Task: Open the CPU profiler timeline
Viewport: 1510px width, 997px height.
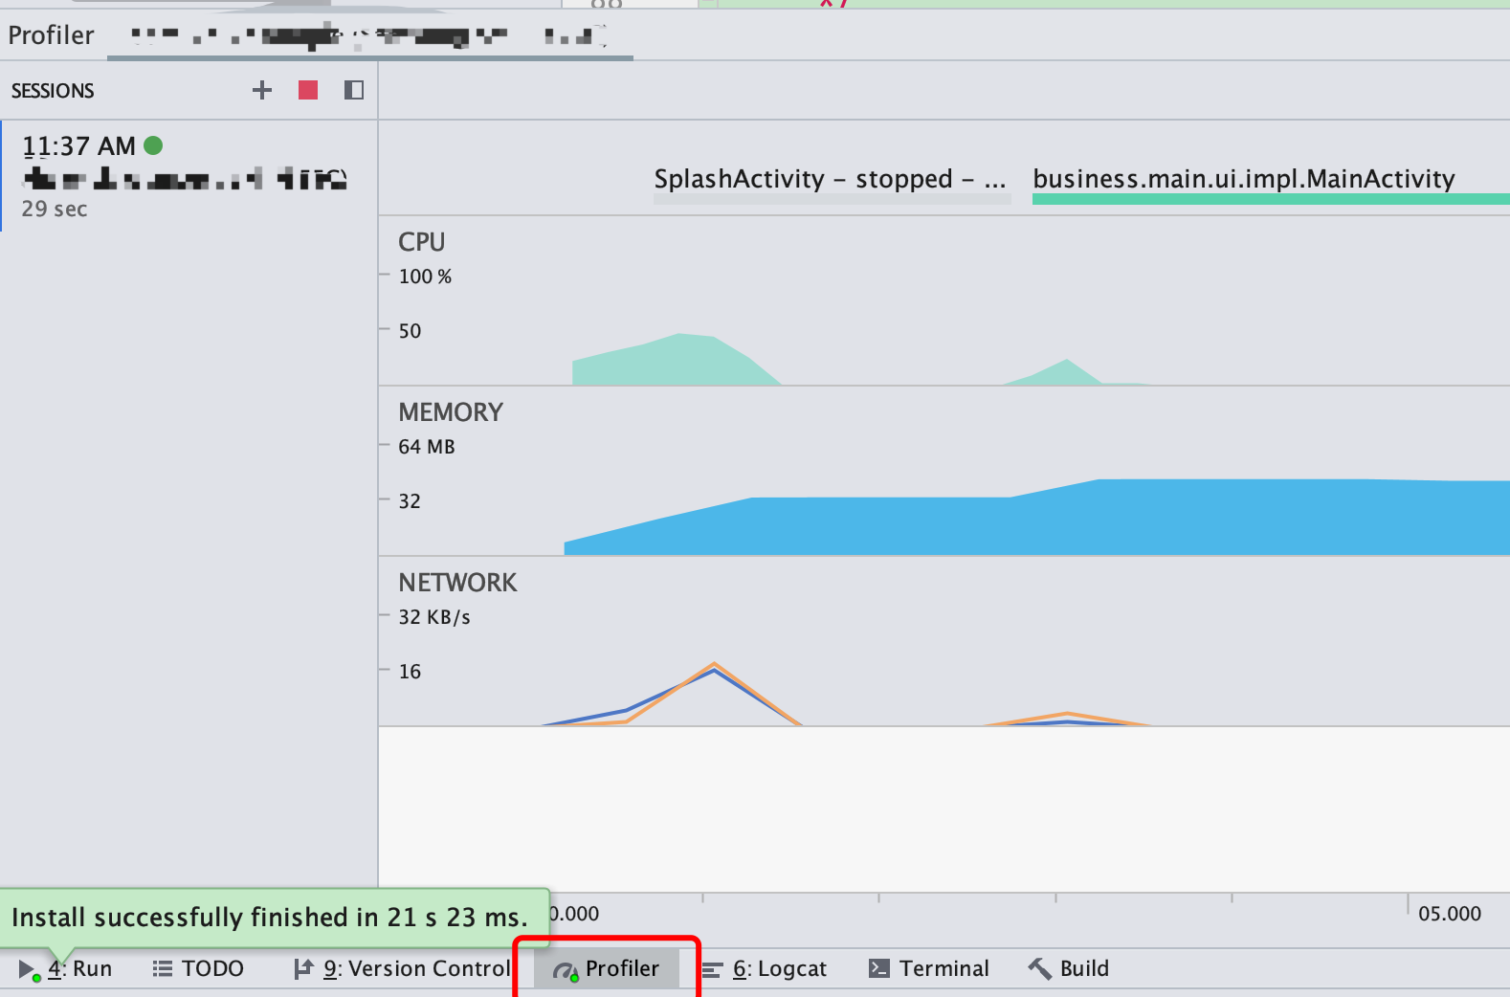Action: (944, 300)
